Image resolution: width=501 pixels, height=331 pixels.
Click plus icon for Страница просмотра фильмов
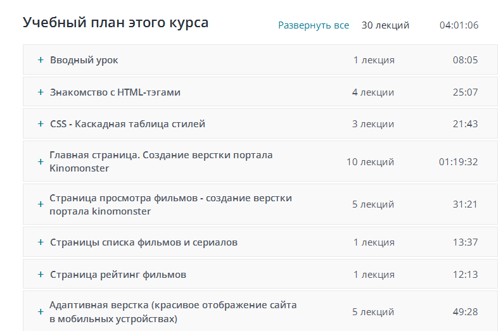41,204
